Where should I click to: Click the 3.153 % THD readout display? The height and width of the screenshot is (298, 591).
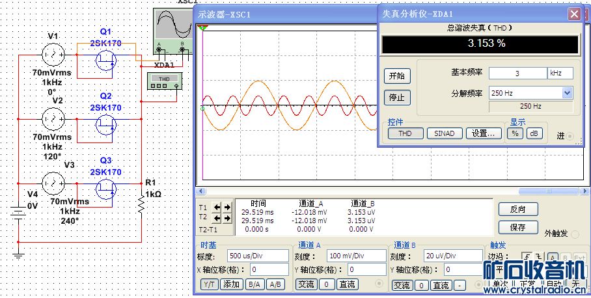pyautogui.click(x=480, y=45)
